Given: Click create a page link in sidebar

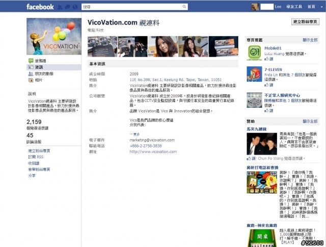Looking at the screenshot, I should tap(39, 151).
